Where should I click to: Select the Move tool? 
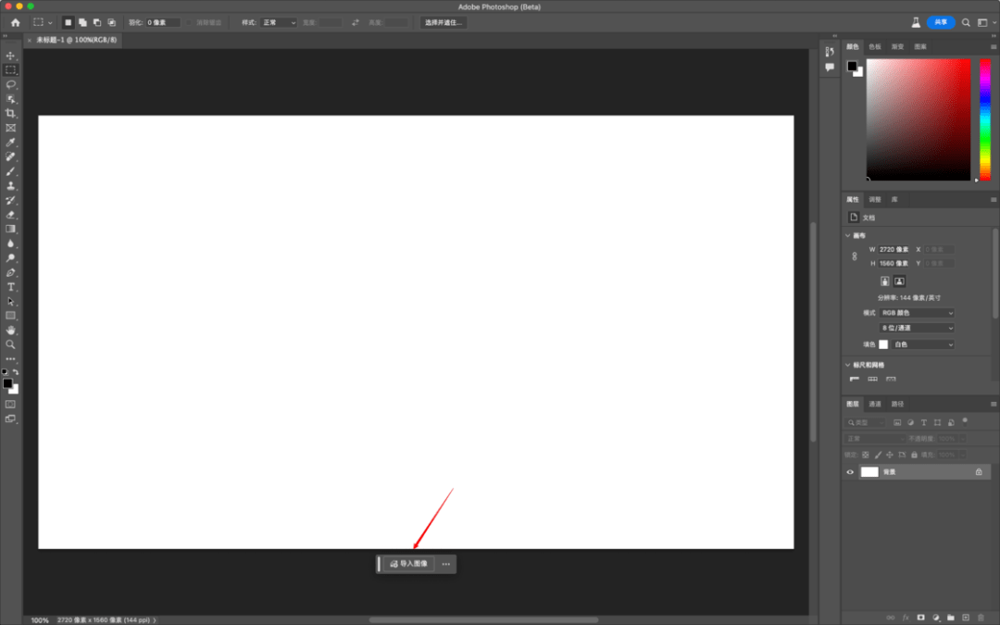11,56
